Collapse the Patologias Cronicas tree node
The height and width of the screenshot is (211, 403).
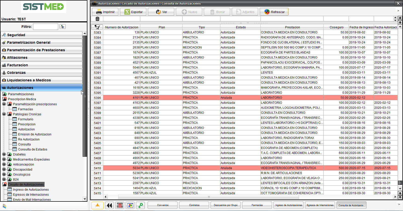(4, 114)
